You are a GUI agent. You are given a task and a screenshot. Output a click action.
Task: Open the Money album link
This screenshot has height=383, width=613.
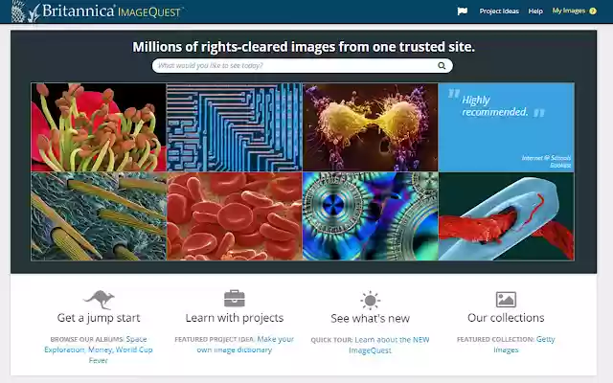tap(100, 349)
